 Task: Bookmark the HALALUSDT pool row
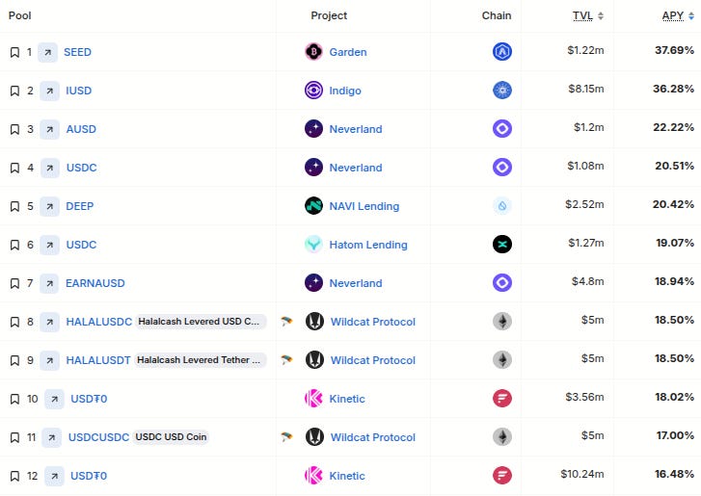pyautogui.click(x=14, y=360)
